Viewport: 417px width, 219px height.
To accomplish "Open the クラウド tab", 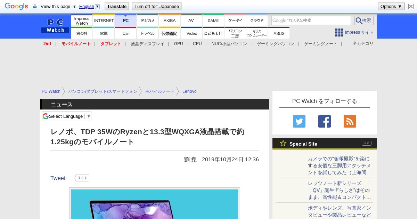I will coord(257,21).
